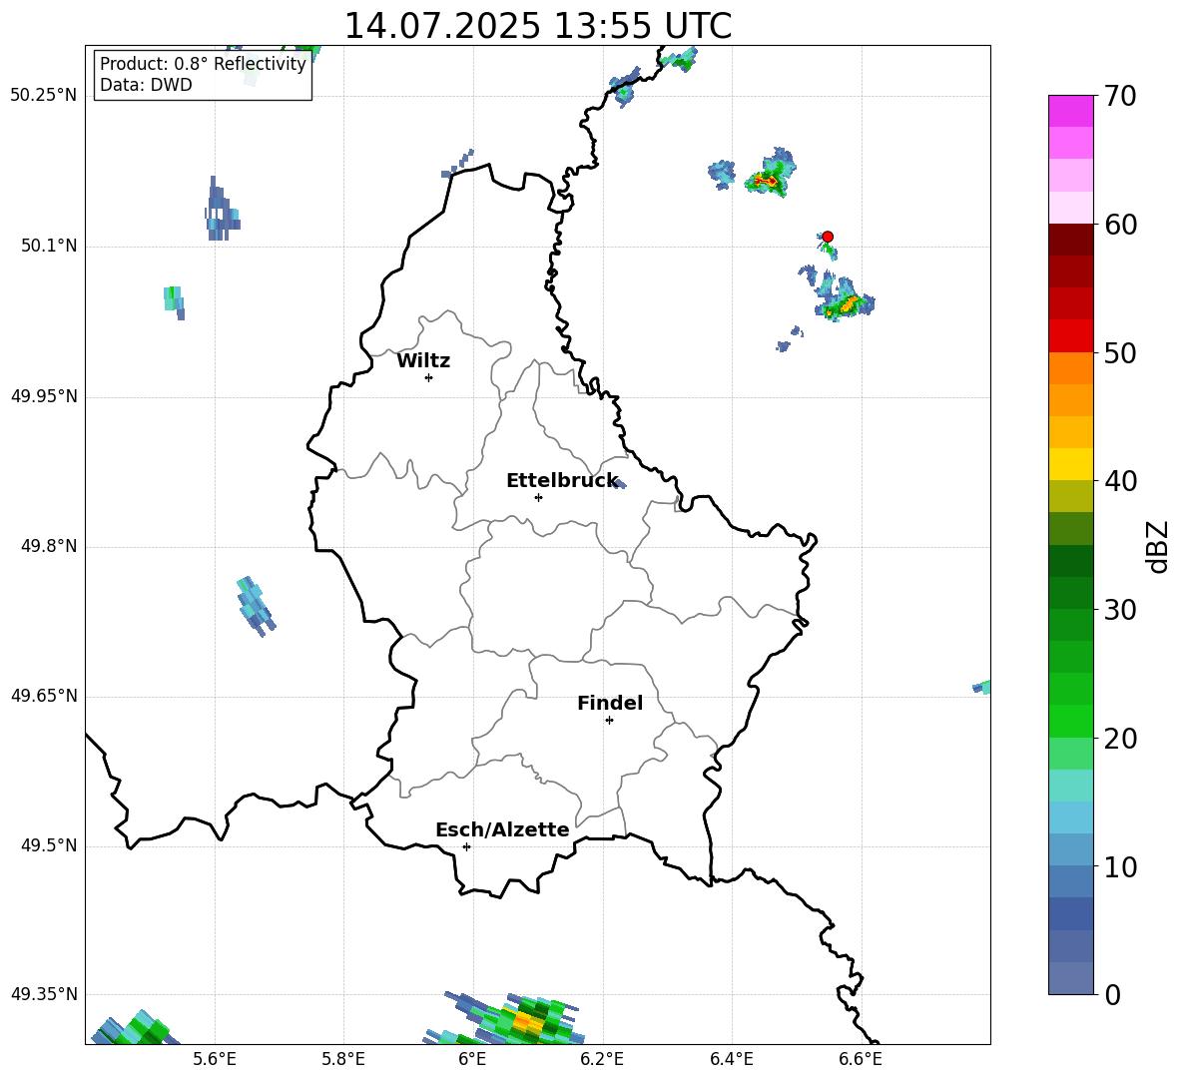
Task: Click the Wiltz station label
Action: click(423, 361)
